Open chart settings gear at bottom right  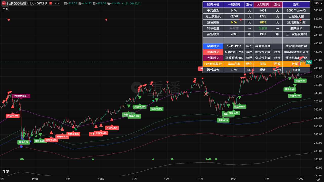pos(318,179)
